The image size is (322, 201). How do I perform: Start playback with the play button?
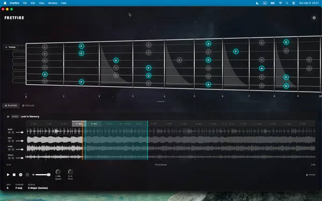click(8, 175)
